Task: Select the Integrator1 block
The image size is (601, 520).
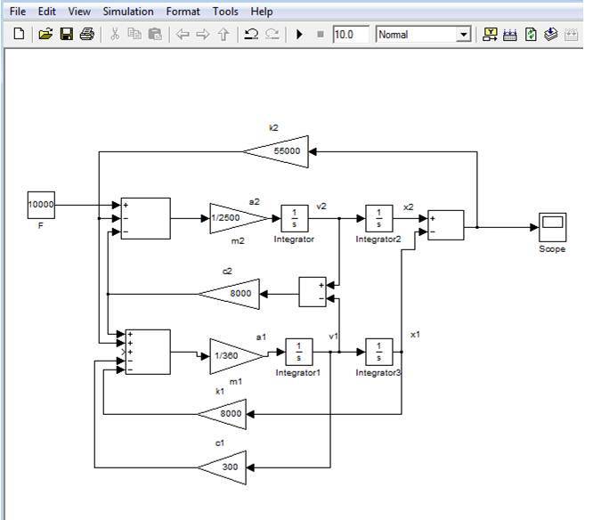Action: click(x=299, y=352)
